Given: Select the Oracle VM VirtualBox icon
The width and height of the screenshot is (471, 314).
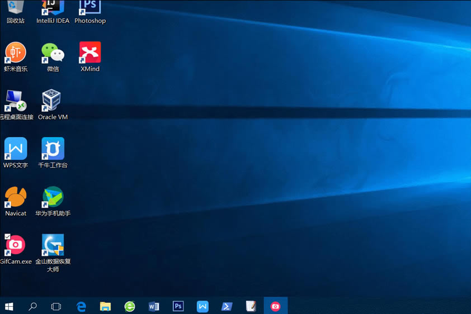Looking at the screenshot, I should coord(53,101).
